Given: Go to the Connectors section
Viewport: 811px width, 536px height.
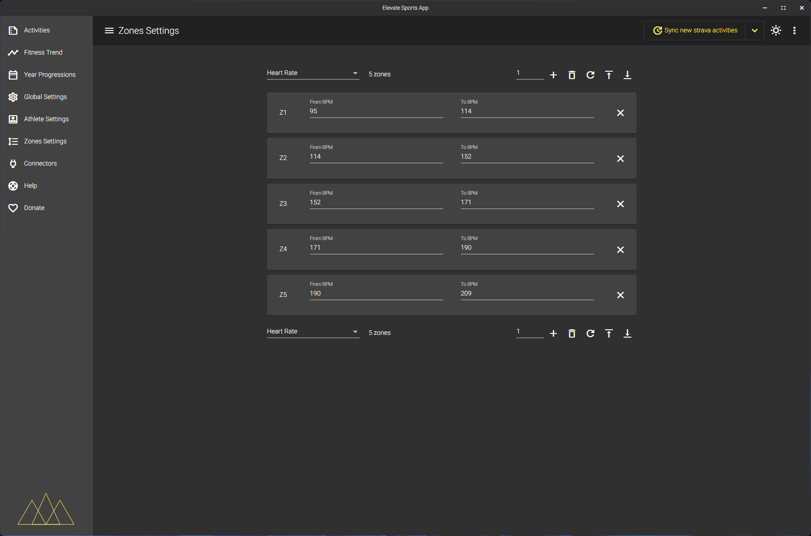Looking at the screenshot, I should (x=40, y=163).
